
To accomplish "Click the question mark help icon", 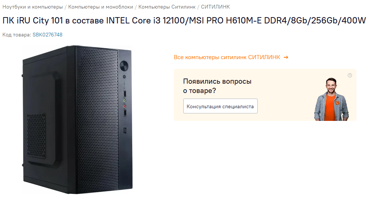I will click(x=350, y=76).
